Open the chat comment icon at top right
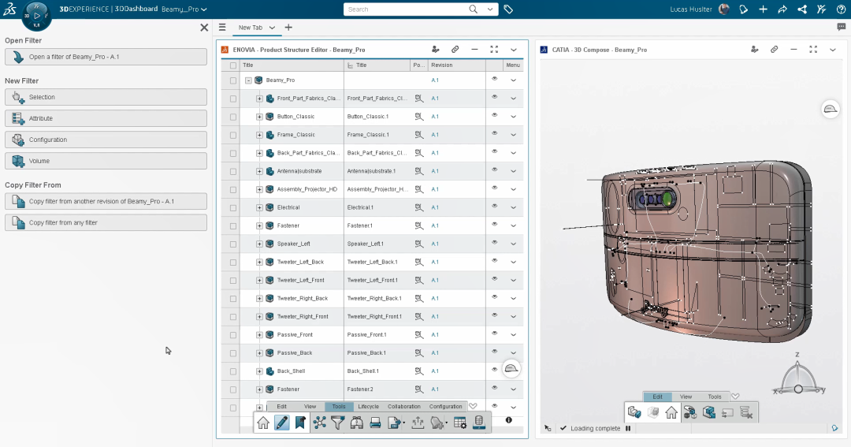Screen dimensions: 851x447 click(x=842, y=27)
